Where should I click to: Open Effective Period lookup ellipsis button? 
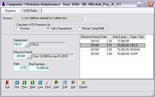[x=29, y=57]
